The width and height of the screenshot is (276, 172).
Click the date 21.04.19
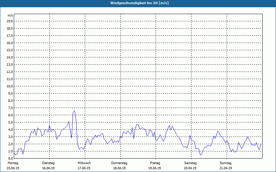pyautogui.click(x=226, y=168)
